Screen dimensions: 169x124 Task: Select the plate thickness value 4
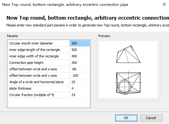coord(80,88)
